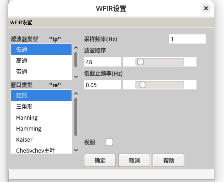This screenshot has width=224, height=182.
Task: Click filter type list up arrow
Action: 76,48
